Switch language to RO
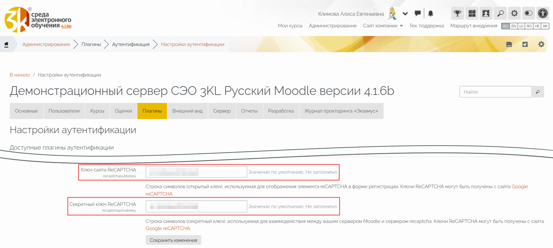This screenshot has width=553, height=248. pyautogui.click(x=529, y=26)
